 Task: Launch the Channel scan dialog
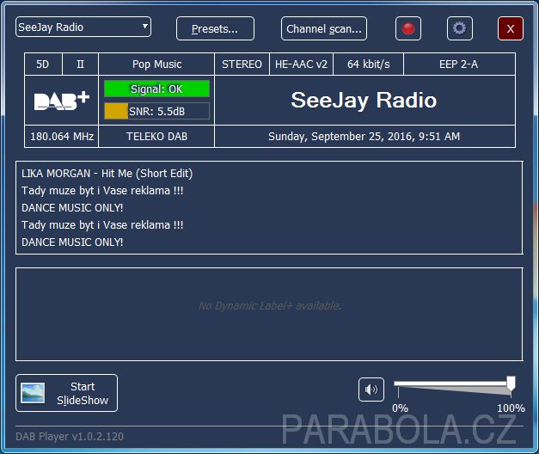pyautogui.click(x=324, y=28)
